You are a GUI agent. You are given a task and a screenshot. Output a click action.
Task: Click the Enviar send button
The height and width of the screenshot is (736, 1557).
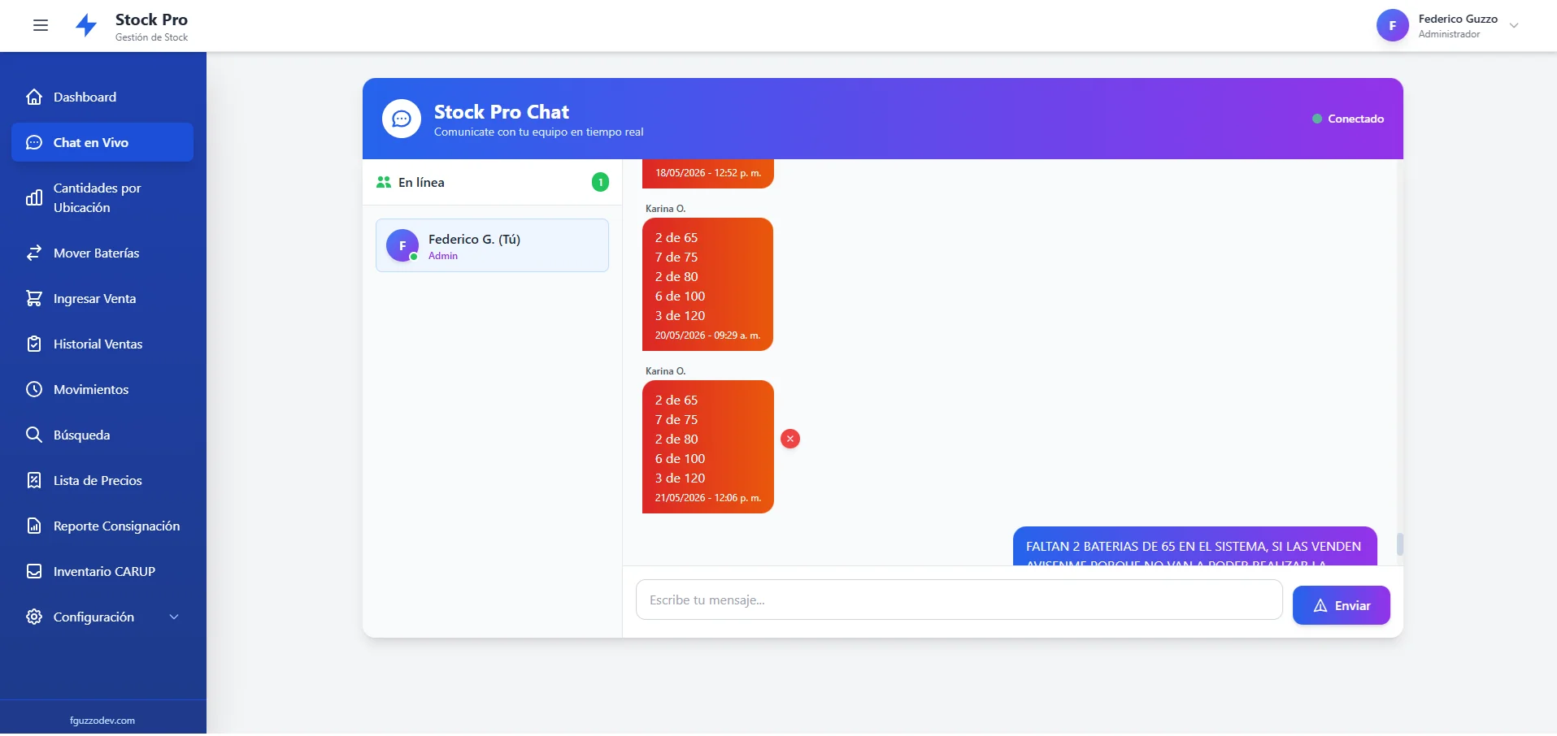tap(1342, 605)
